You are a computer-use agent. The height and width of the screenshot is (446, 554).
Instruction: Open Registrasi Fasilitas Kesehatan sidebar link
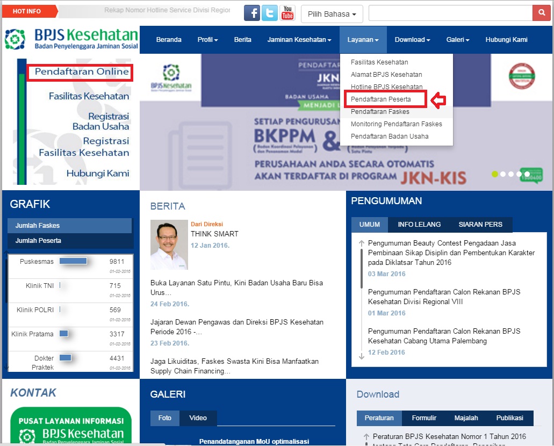tap(84, 147)
